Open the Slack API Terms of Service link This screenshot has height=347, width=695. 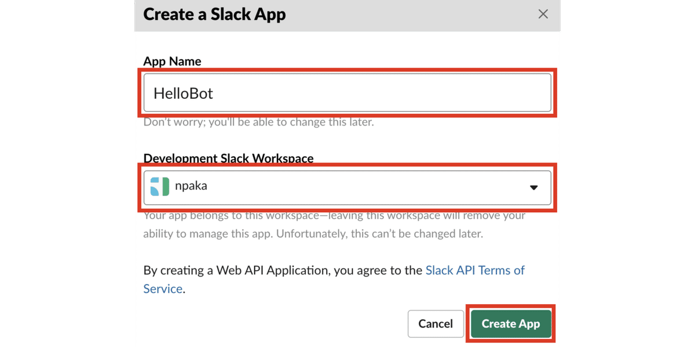coord(475,270)
